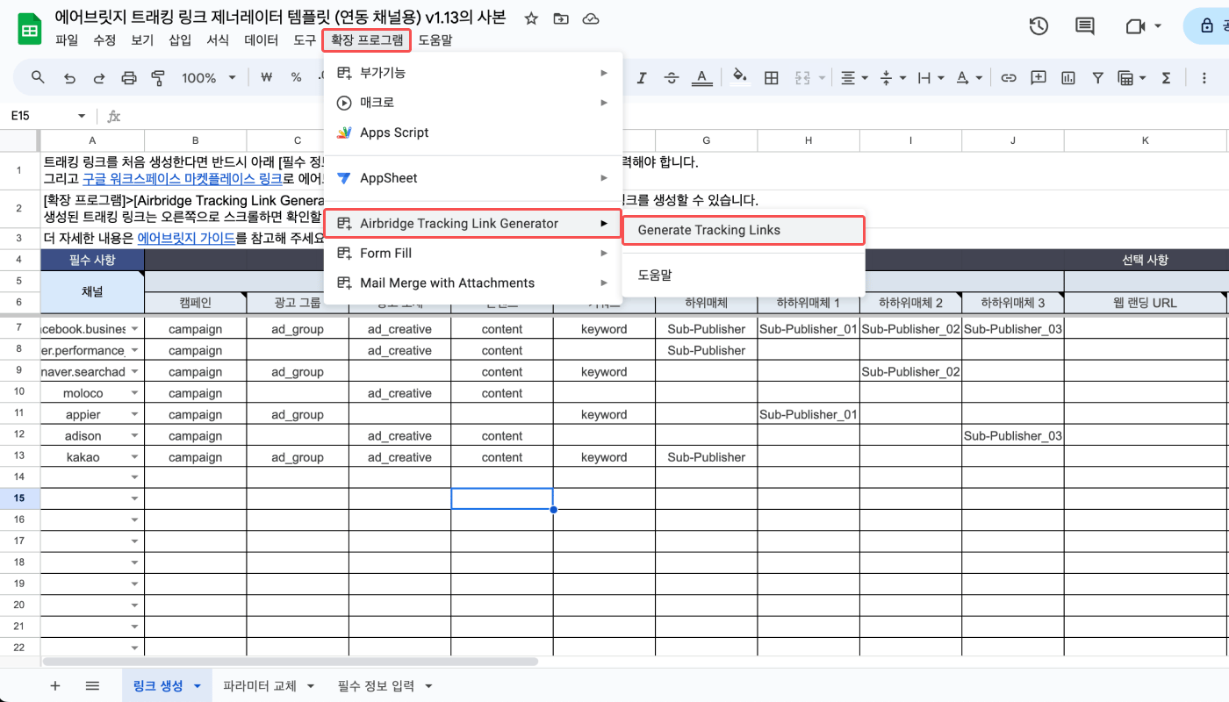Star this spreadsheet document
The height and width of the screenshot is (702, 1229).
pos(531,18)
